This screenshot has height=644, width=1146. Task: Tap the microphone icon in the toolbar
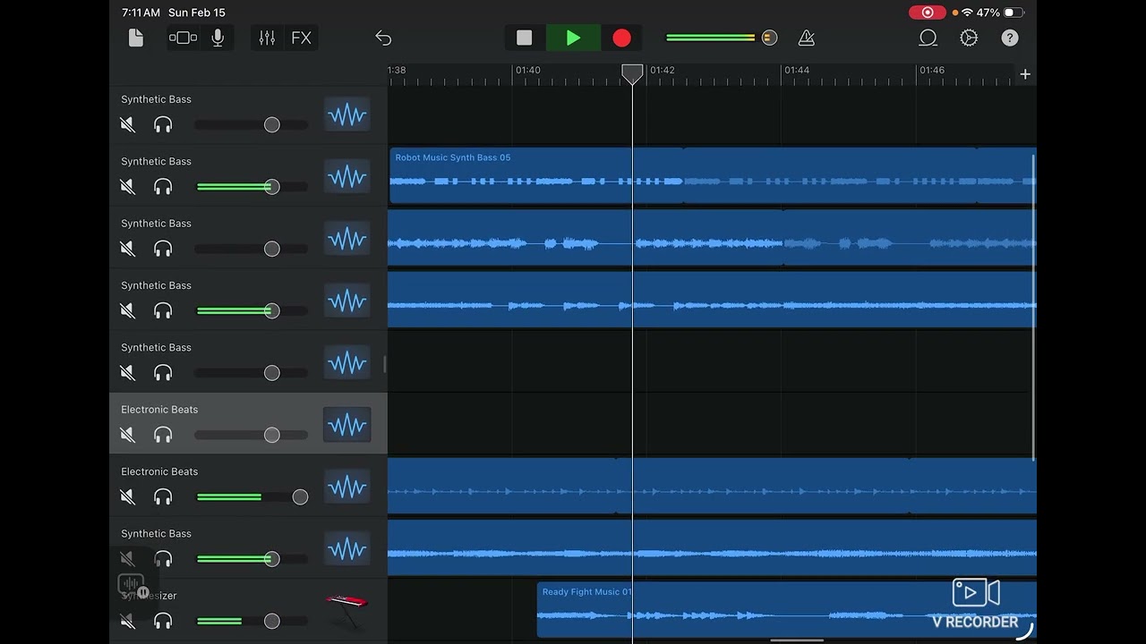coord(218,38)
